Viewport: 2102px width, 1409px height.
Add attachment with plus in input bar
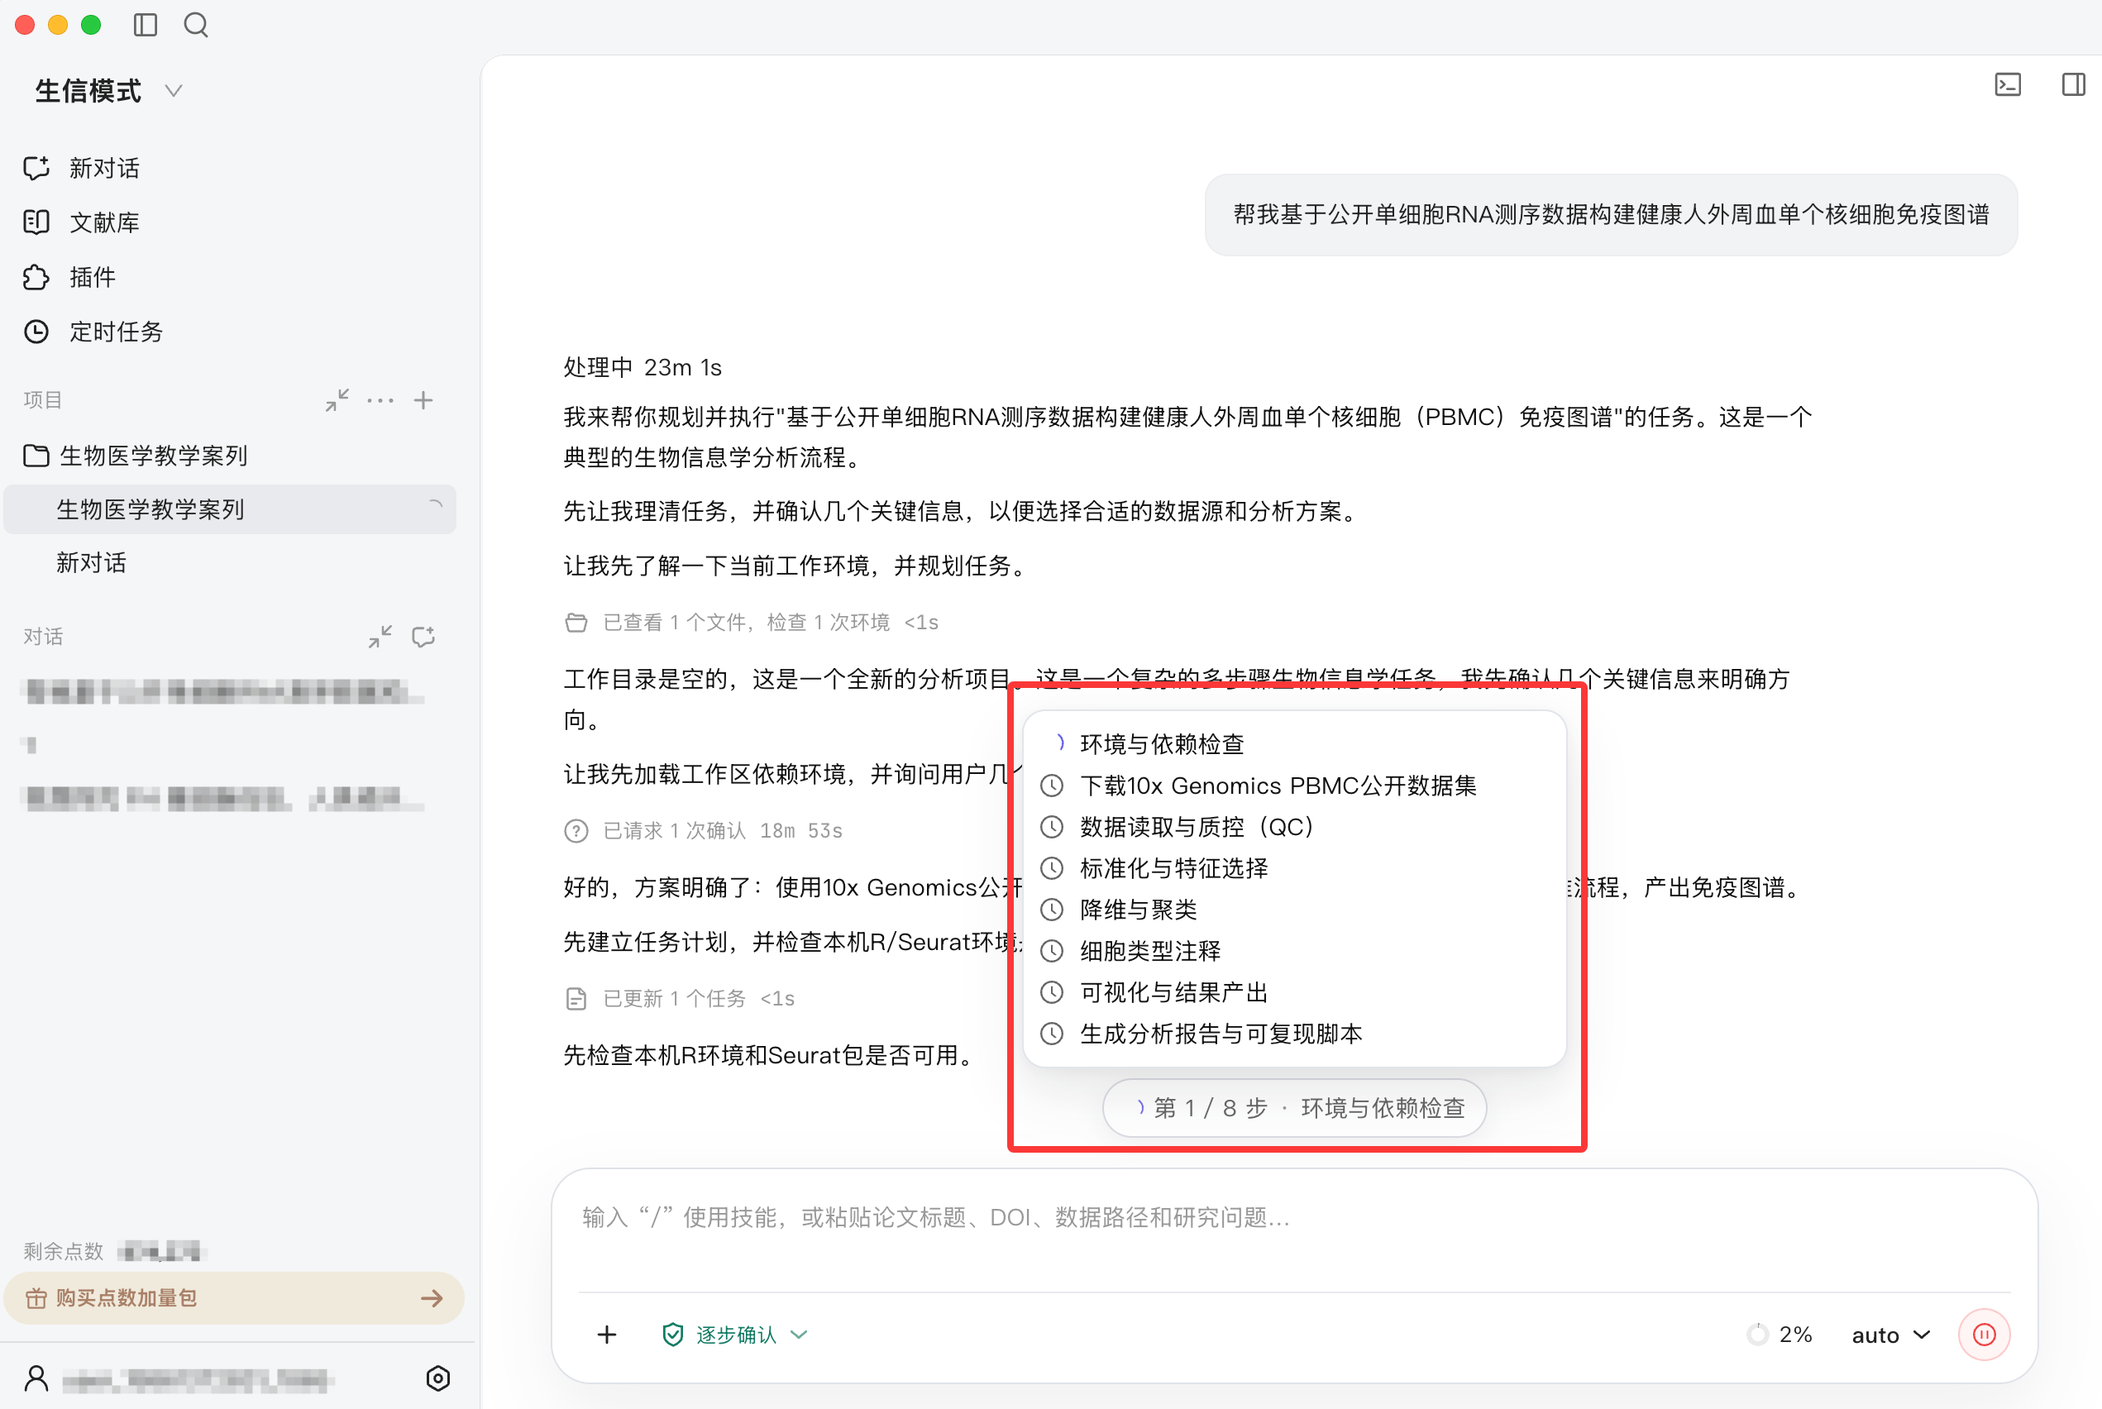coord(607,1335)
